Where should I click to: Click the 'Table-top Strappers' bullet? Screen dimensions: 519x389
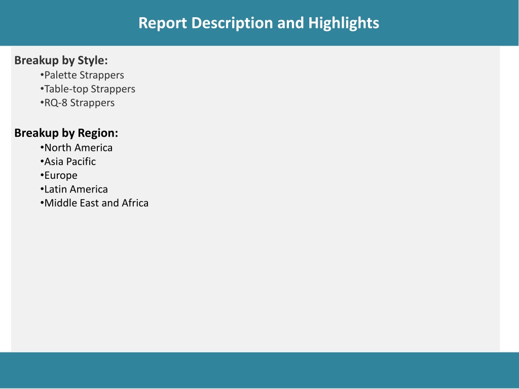click(x=88, y=89)
